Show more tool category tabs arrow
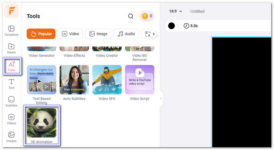 (154, 34)
